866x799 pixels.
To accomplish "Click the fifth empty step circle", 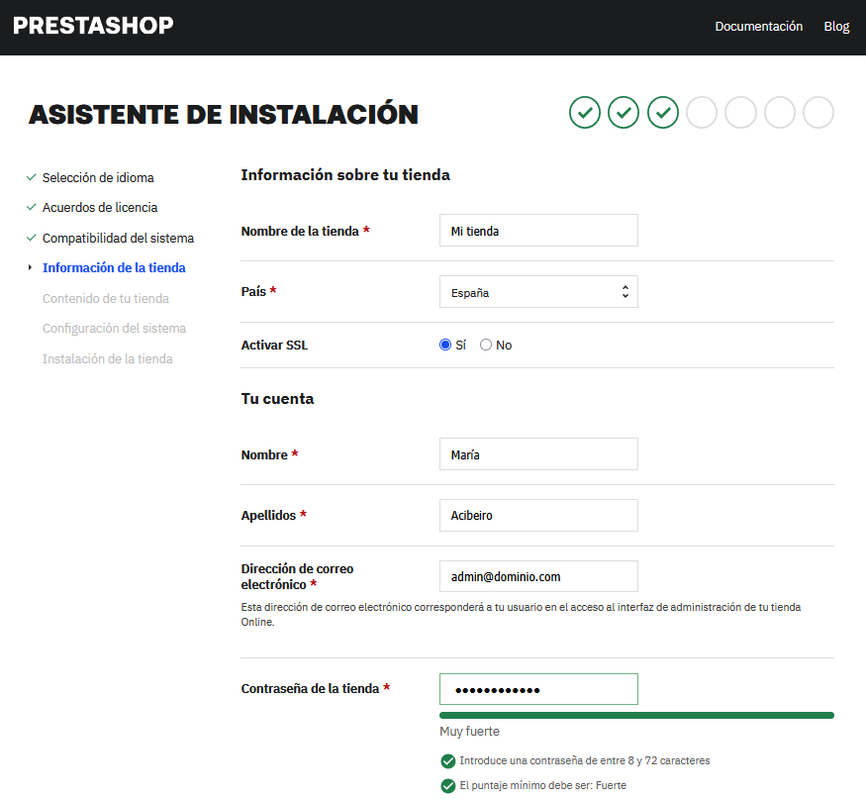I will [740, 112].
